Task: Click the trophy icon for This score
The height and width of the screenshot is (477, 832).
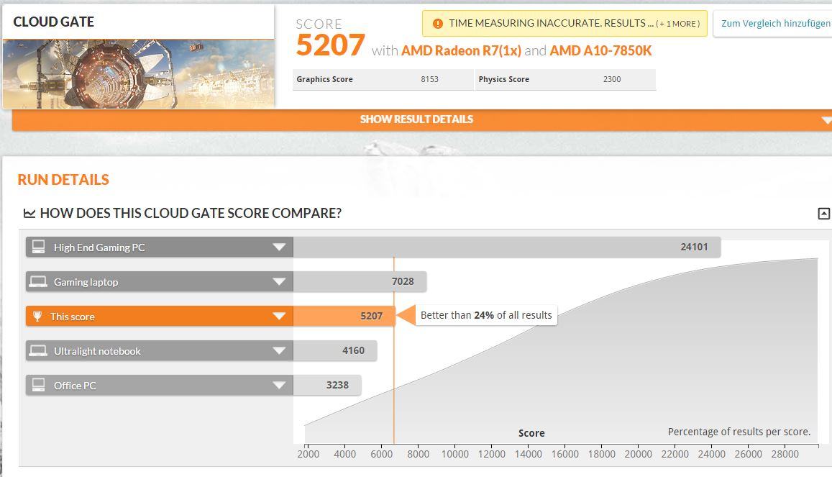Action: click(x=37, y=317)
